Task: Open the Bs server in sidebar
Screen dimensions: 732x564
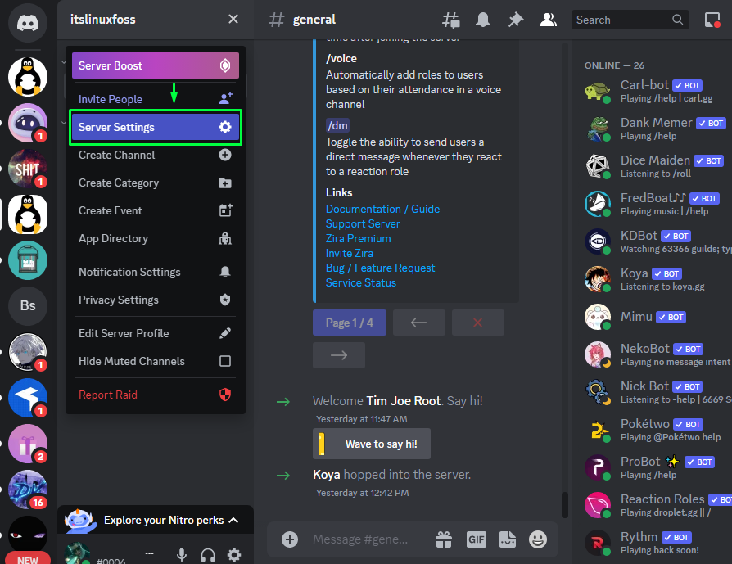Action: (x=28, y=306)
